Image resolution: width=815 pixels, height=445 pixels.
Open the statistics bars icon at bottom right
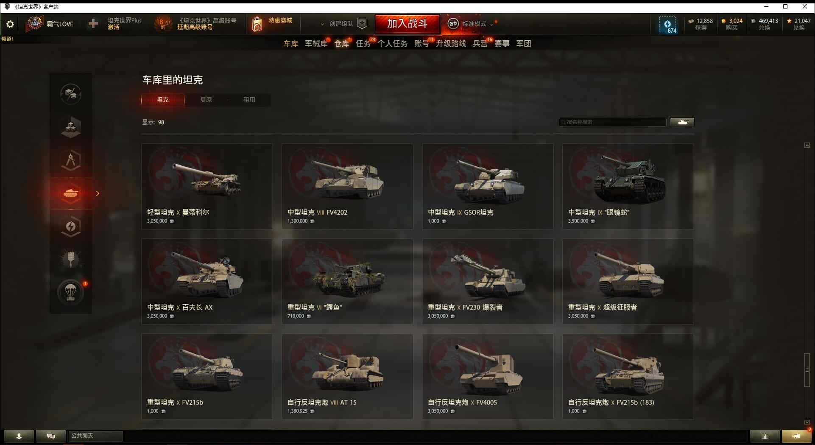[x=765, y=436]
